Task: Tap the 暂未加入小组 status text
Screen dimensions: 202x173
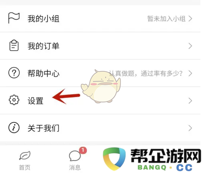Action: 166,19
